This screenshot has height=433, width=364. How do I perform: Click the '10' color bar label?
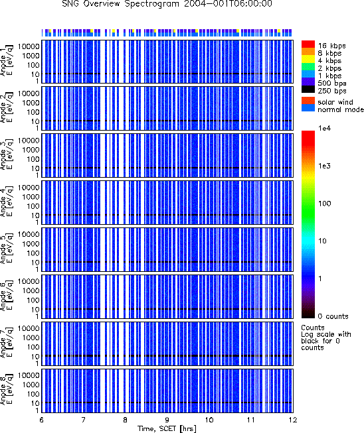coord(323,241)
